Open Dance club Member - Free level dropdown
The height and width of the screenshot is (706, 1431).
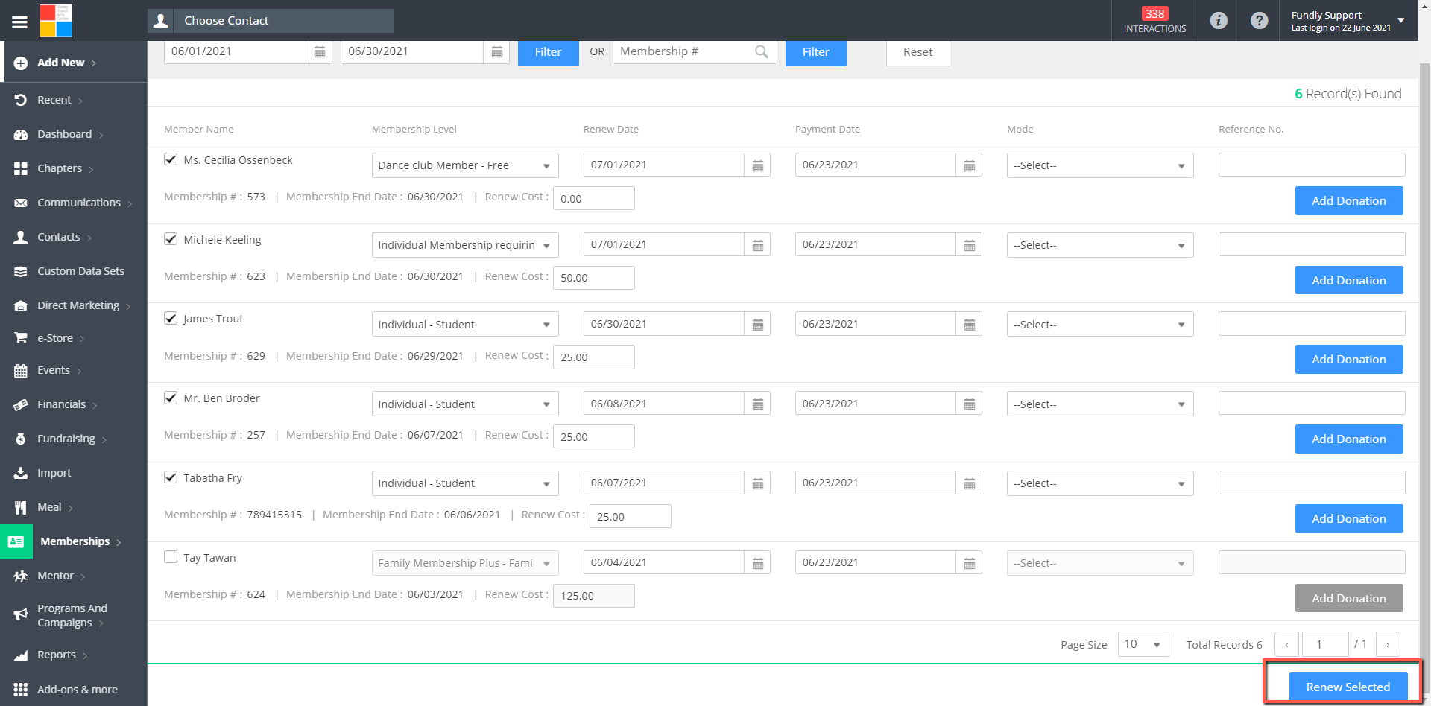pyautogui.click(x=465, y=165)
